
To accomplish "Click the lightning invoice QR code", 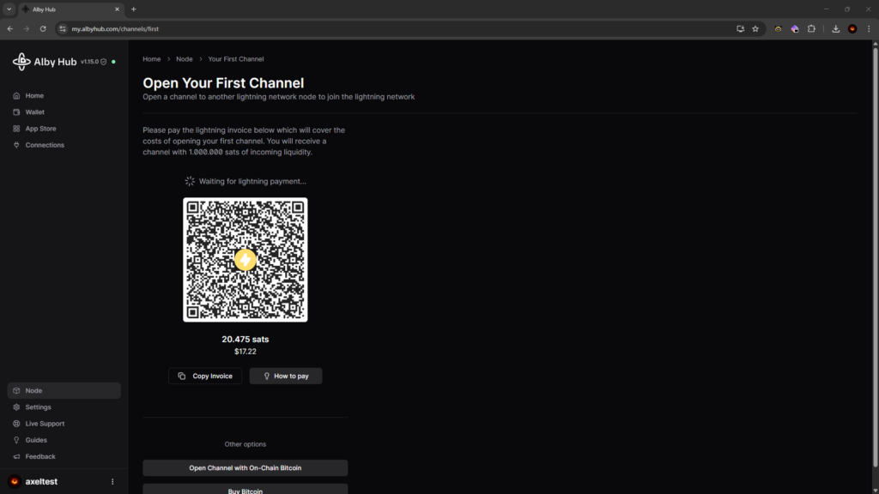I will pos(245,260).
